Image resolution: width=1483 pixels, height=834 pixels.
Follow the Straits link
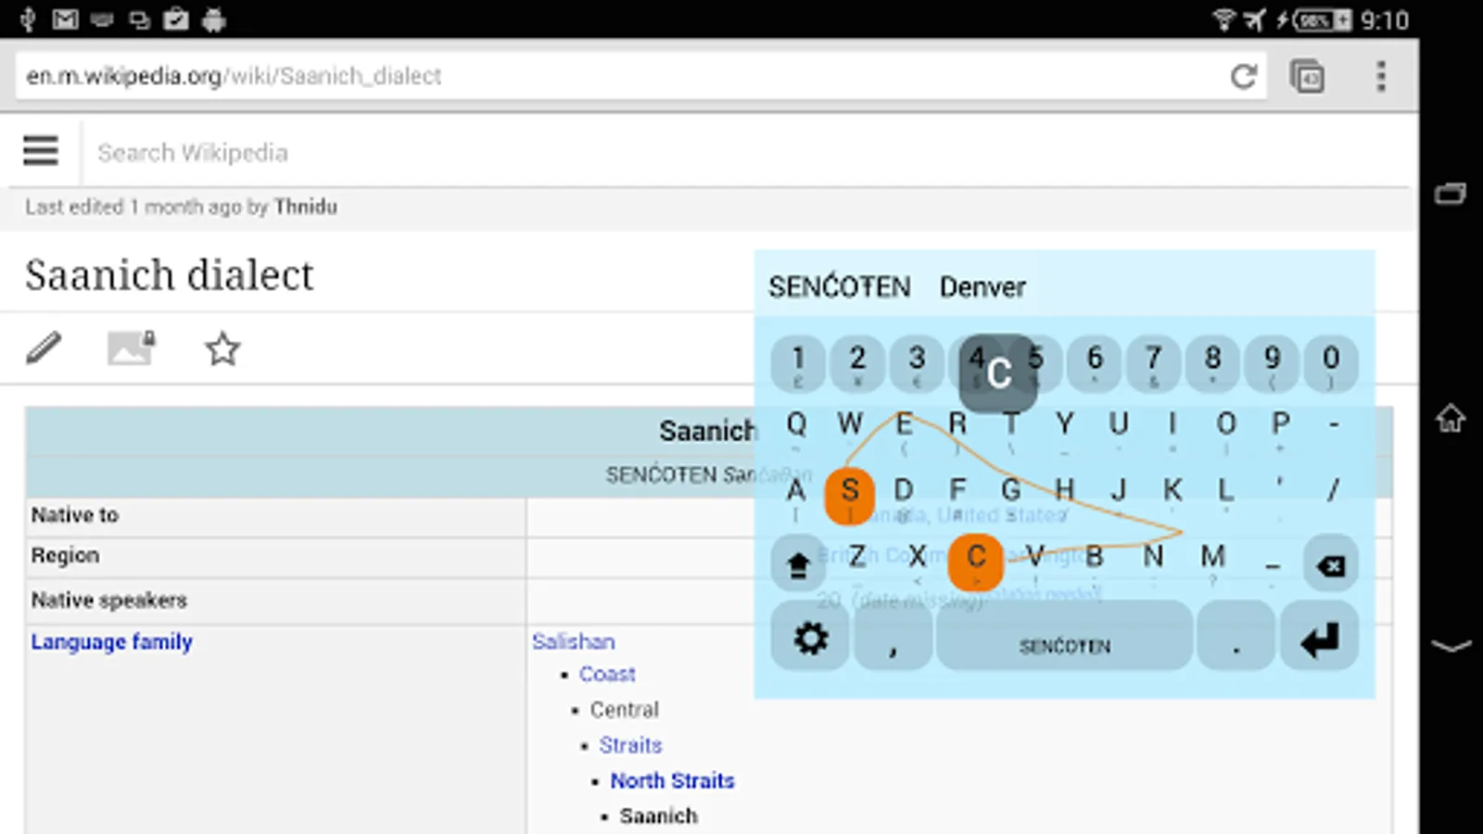tap(630, 745)
